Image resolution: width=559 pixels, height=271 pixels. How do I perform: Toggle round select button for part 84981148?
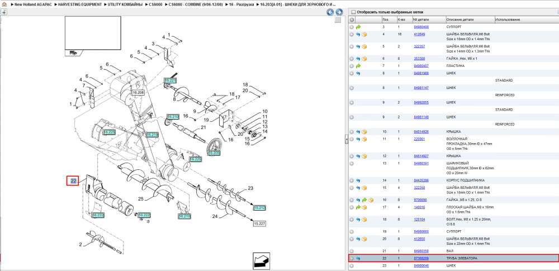point(352,117)
